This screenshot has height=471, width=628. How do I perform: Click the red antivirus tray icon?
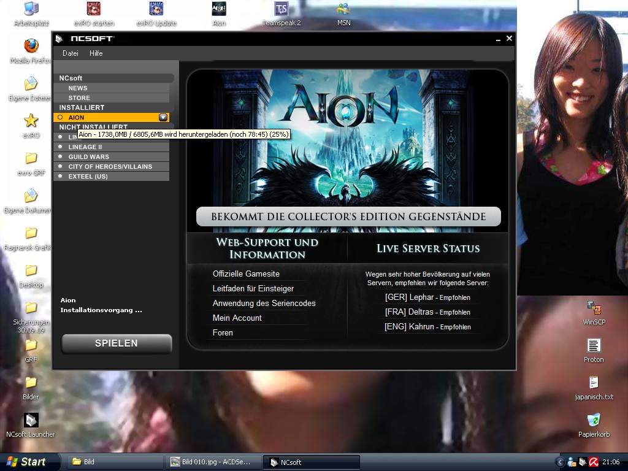[x=594, y=462]
